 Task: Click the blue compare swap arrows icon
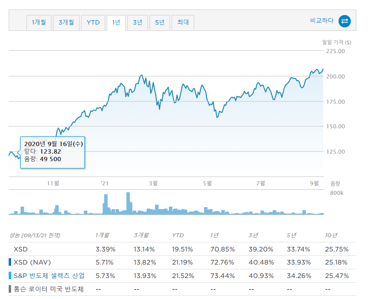[x=344, y=21]
